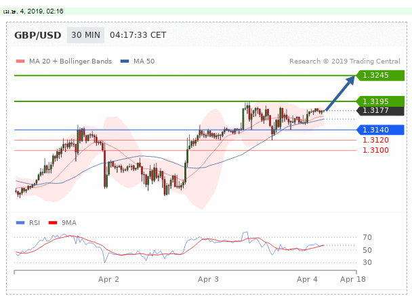Select the 30 MIN timeframe button
This screenshot has width=412, height=296.
(x=85, y=35)
